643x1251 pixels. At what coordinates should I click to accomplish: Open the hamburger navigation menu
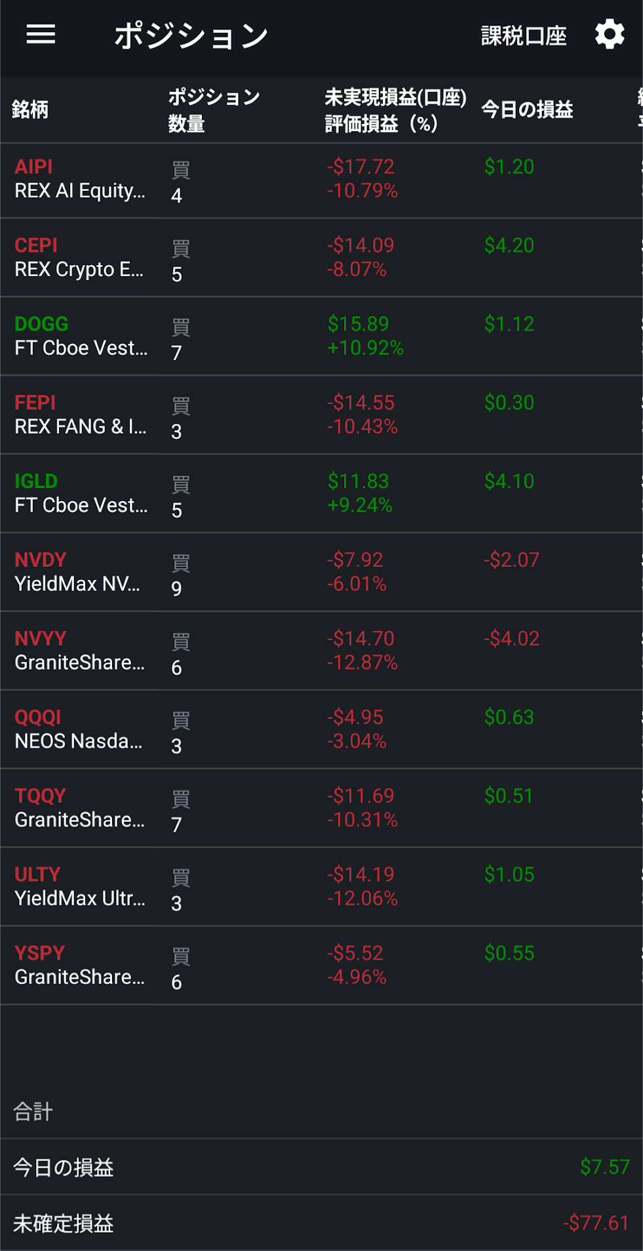point(41,35)
